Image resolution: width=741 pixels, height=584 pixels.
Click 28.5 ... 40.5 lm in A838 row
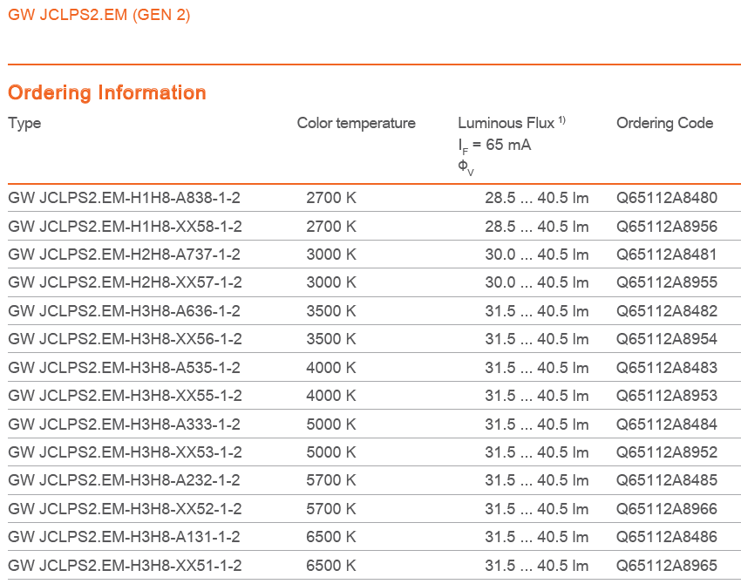coord(537,198)
